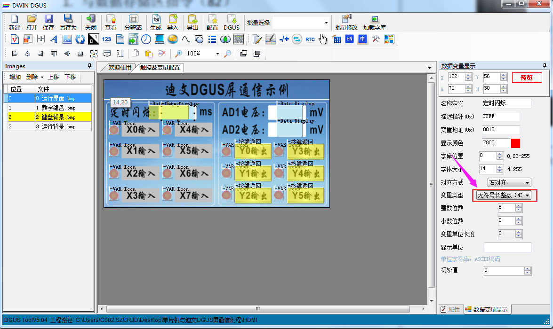
Task: Click the paste clipboard icon
Action: (149, 54)
